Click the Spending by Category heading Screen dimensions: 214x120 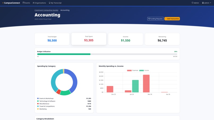[46, 66]
